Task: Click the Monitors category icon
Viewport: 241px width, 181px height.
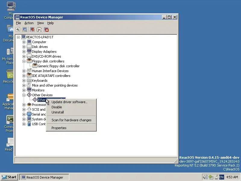Action: [x=29, y=90]
